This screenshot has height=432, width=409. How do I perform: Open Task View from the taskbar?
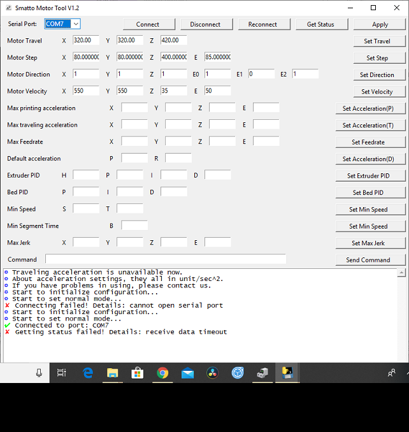click(61, 373)
